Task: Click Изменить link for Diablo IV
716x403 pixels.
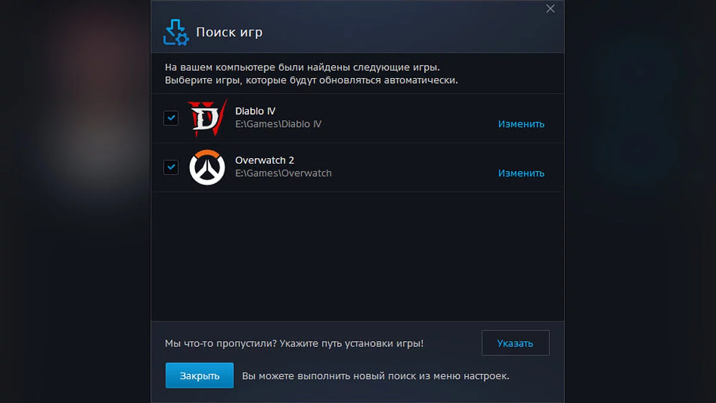Action: pyautogui.click(x=521, y=124)
